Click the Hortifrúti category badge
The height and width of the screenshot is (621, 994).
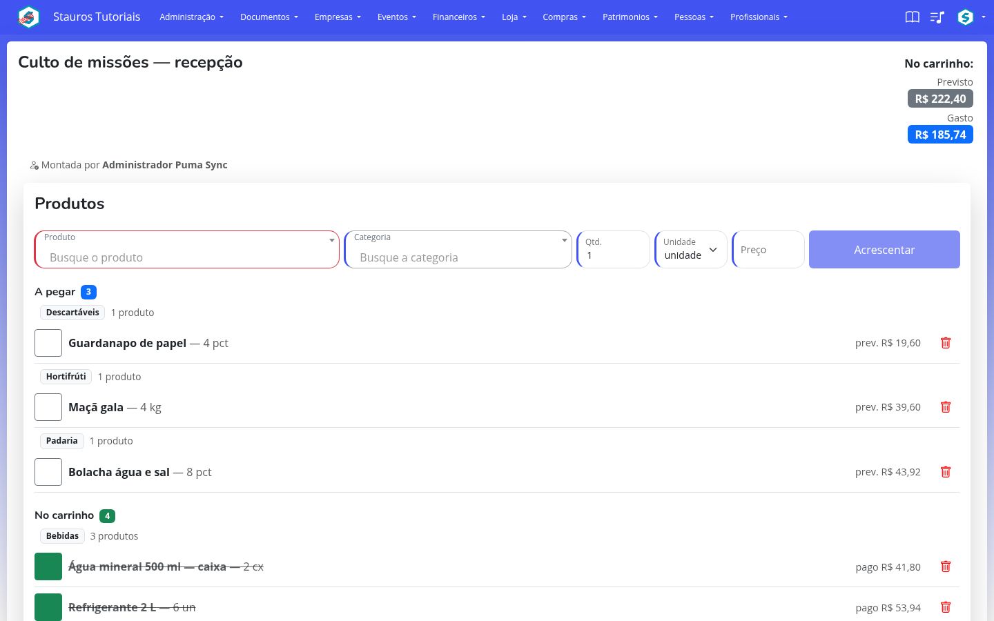(x=66, y=377)
